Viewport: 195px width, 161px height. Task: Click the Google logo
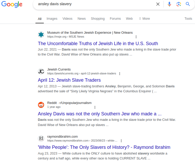pos(12,4)
